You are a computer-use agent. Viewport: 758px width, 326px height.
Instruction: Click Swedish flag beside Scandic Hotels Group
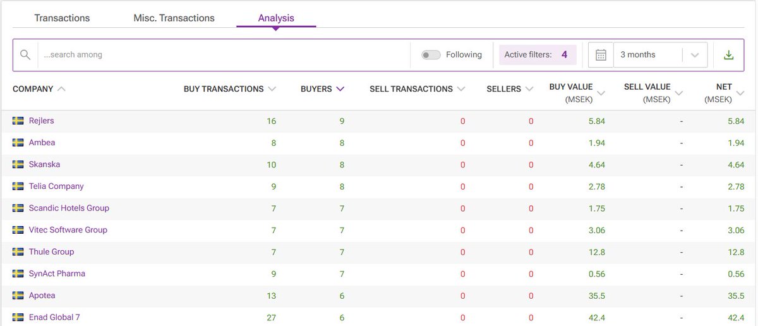pyautogui.click(x=18, y=208)
